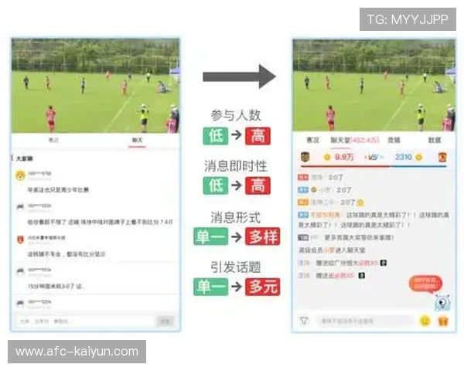Tap message mentioning 青少年比赛
Viewport: 464px width, 371px height.
click(x=58, y=189)
